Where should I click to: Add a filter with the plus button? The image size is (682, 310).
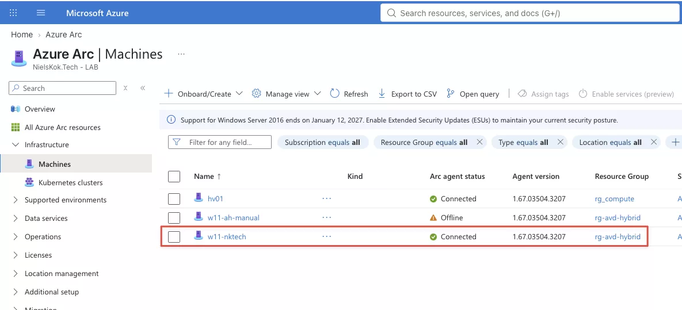[676, 142]
